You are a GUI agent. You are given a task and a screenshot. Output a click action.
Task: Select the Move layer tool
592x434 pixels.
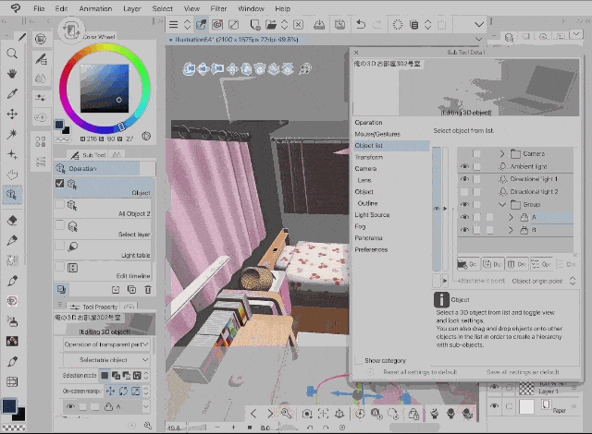pyautogui.click(x=12, y=114)
